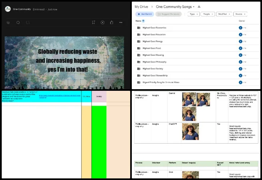The height and width of the screenshot is (180, 262).
Task: Clap for the Medium article
Action: 8,22
